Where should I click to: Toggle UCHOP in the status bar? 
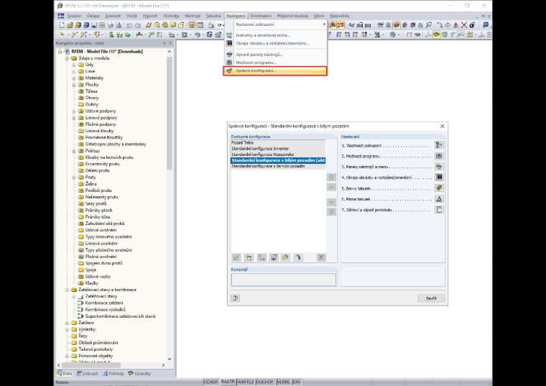point(210,382)
